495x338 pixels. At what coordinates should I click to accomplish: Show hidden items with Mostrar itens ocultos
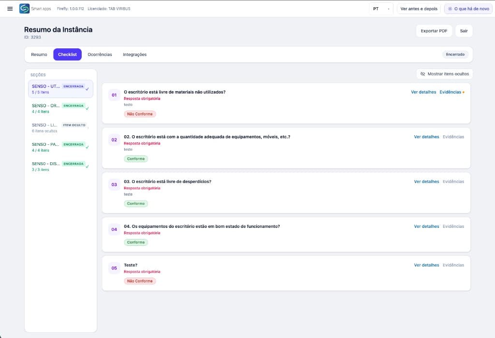coord(445,74)
